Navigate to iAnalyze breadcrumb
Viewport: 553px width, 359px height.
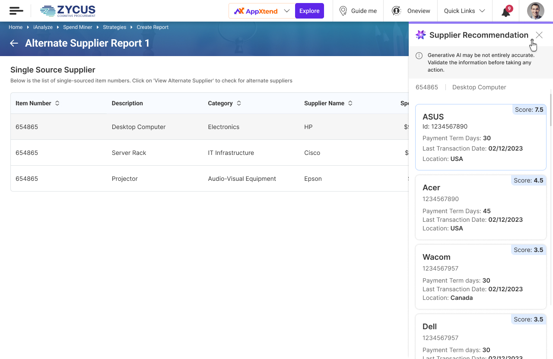click(43, 27)
